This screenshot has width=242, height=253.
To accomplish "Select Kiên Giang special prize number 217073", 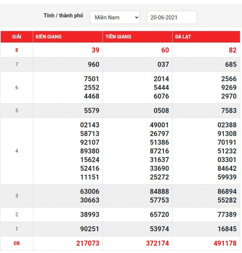I will [x=87, y=243].
